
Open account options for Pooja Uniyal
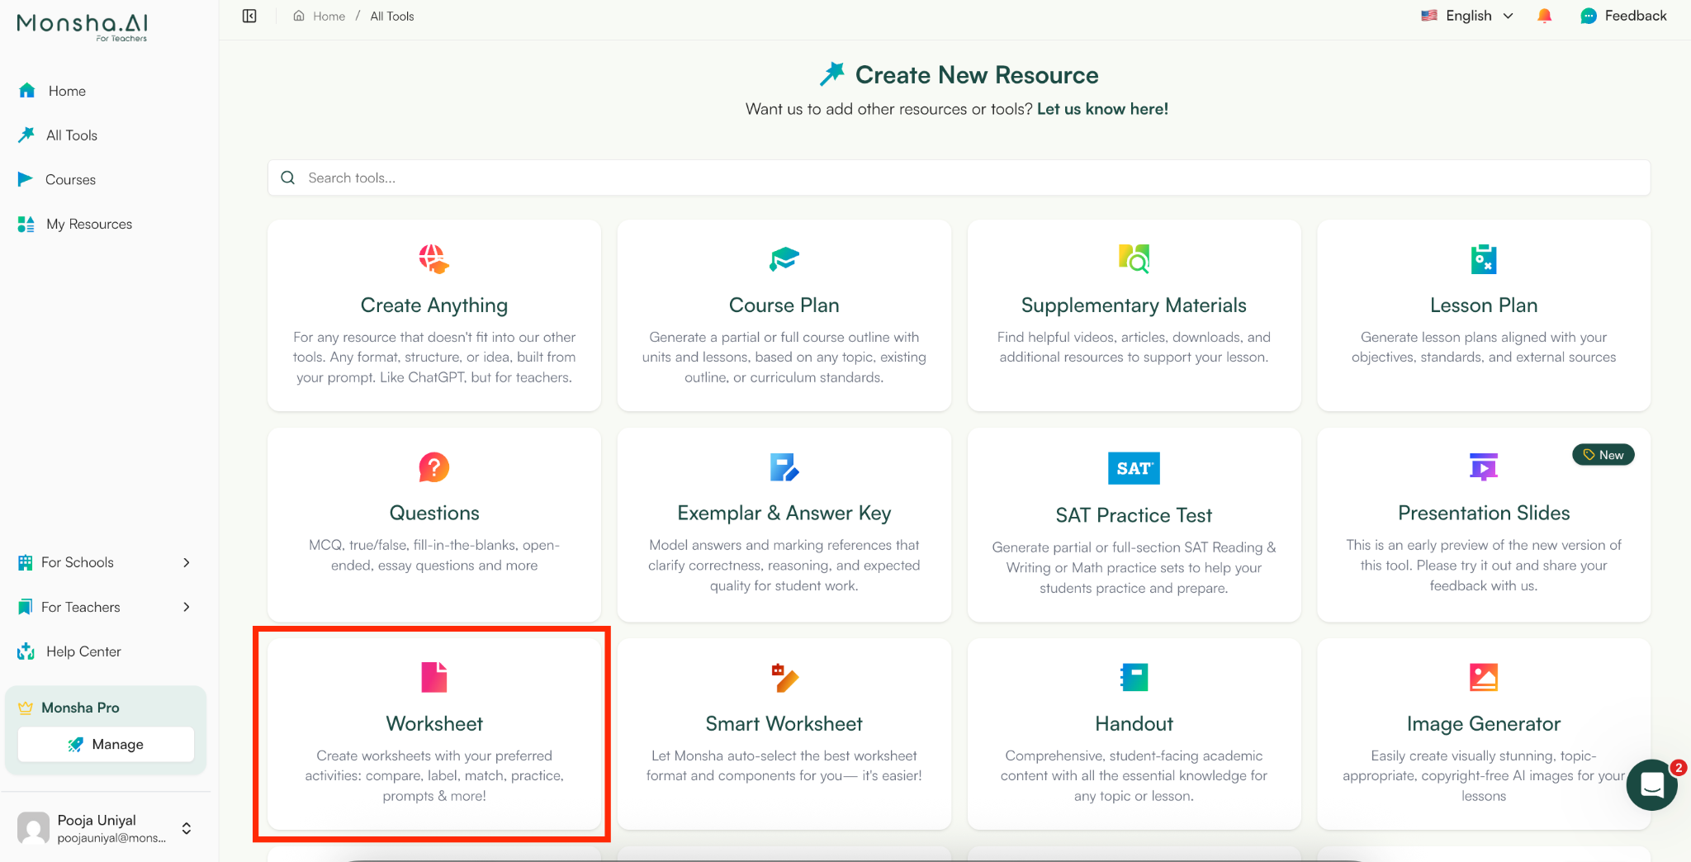tap(105, 827)
